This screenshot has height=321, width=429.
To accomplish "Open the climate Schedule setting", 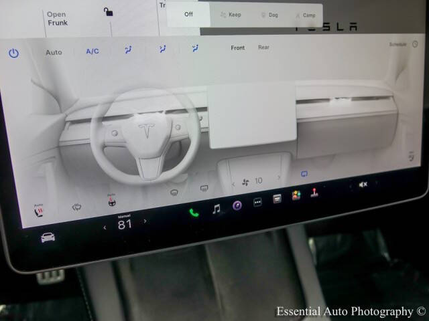I will click(397, 44).
